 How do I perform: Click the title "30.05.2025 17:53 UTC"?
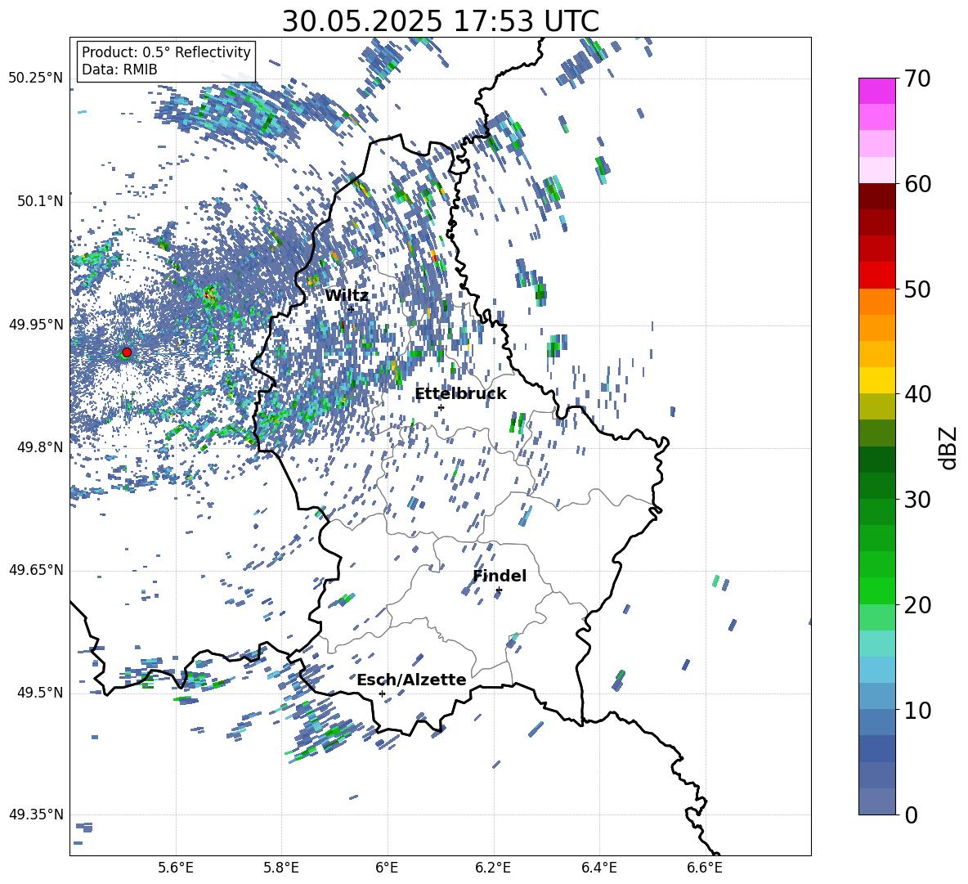(x=440, y=21)
